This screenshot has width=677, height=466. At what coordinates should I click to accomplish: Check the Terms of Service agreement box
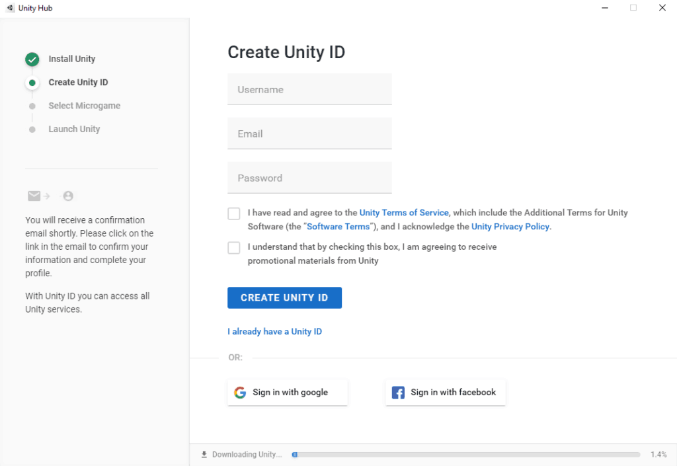coord(234,214)
